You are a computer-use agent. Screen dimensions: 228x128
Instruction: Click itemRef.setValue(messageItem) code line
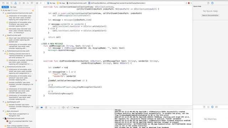pos(67,81)
